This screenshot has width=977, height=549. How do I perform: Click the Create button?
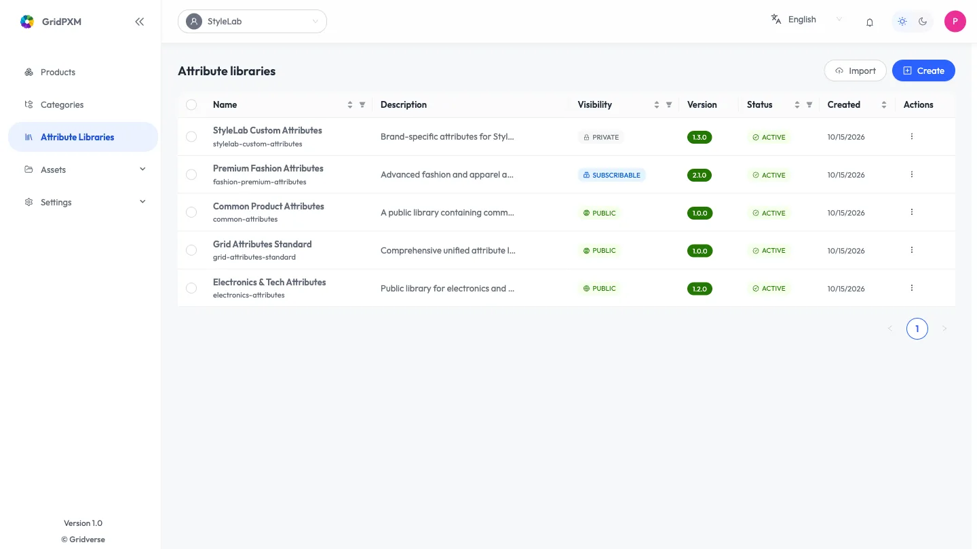(923, 70)
